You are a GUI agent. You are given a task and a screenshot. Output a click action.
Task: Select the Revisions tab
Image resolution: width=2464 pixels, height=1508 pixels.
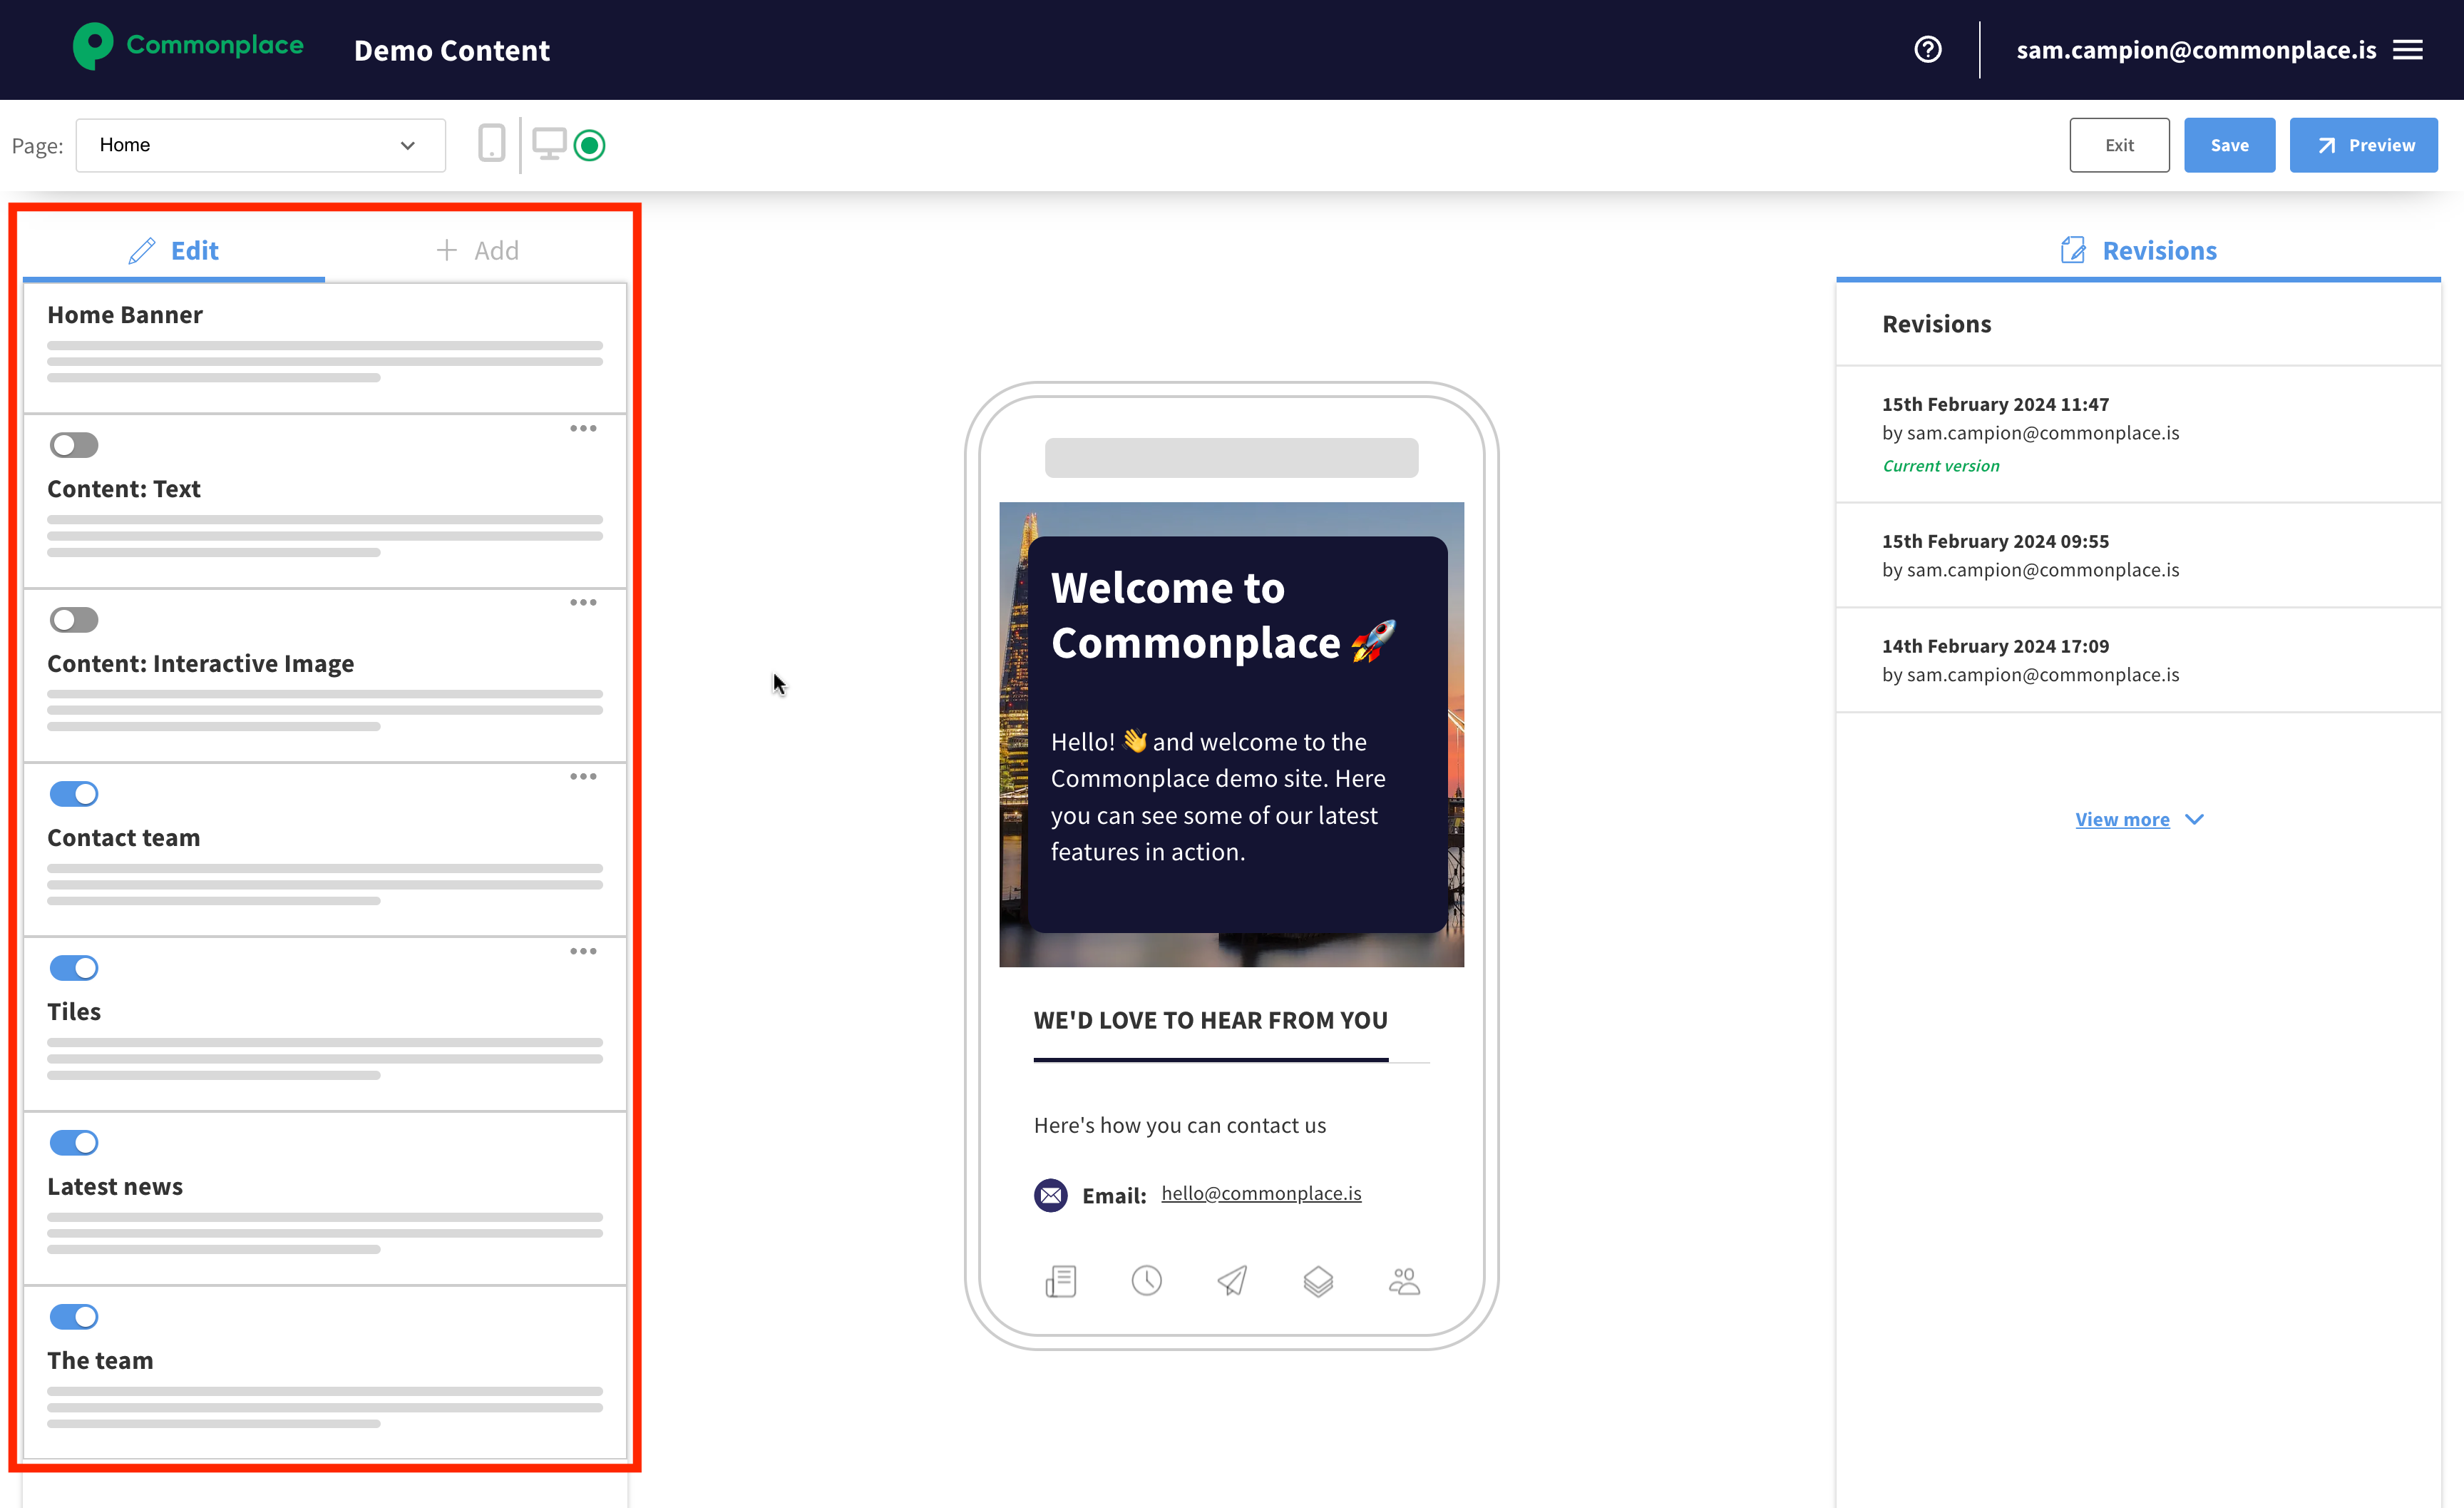coord(2138,250)
